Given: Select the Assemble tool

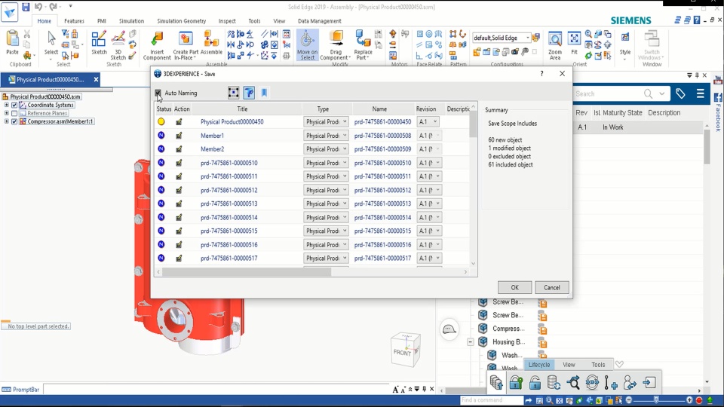Looking at the screenshot, I should click(x=211, y=43).
